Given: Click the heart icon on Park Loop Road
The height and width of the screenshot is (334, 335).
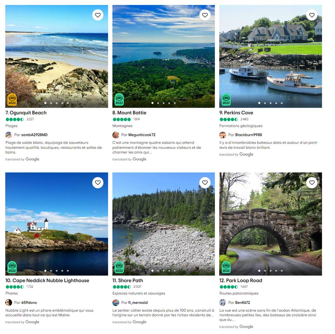Looking at the screenshot, I should pyautogui.click(x=312, y=183).
